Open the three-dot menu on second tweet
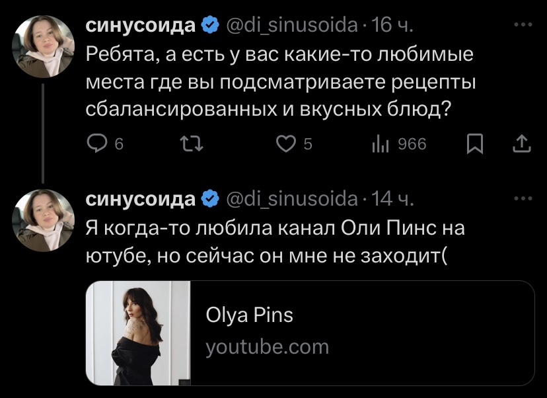This screenshot has width=547, height=398. click(522, 198)
